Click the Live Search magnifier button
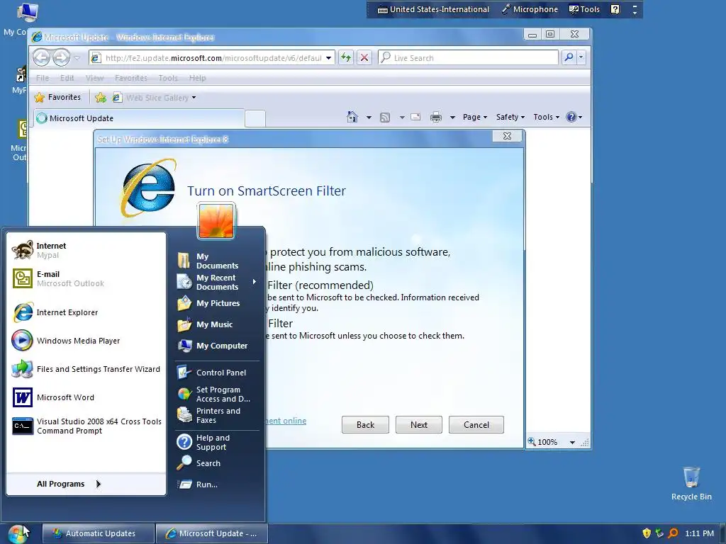The image size is (726, 544). pos(569,57)
